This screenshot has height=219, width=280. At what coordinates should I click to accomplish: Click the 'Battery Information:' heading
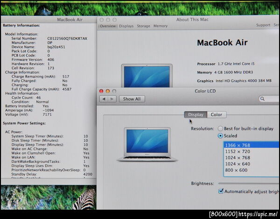[21, 26]
